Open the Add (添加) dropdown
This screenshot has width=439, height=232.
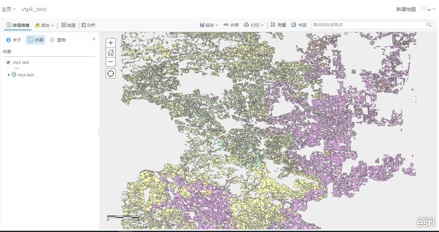coord(45,25)
